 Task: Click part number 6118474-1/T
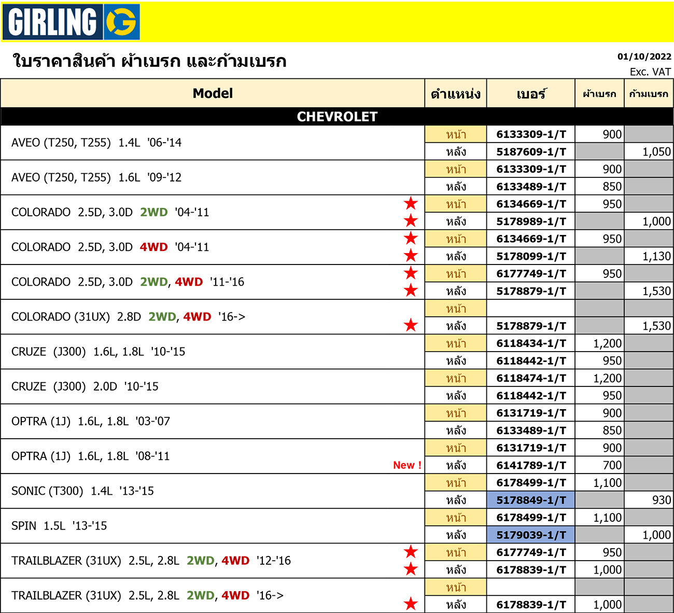[531, 378]
